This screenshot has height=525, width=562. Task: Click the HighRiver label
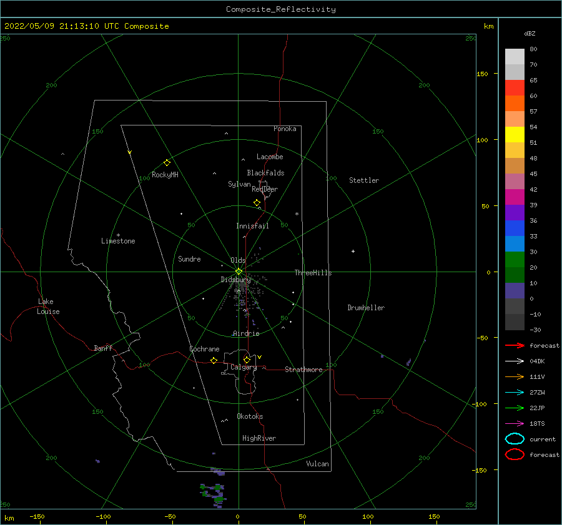coord(259,438)
